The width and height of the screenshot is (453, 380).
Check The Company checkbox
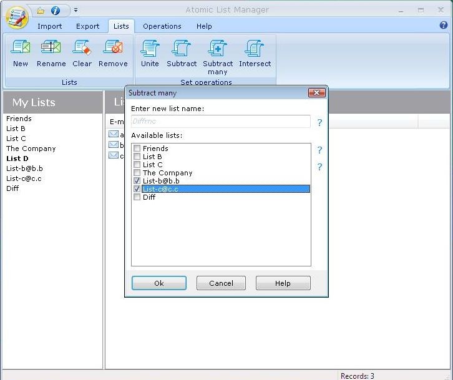click(x=137, y=172)
